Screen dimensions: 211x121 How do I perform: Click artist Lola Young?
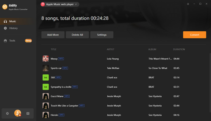click(x=113, y=59)
